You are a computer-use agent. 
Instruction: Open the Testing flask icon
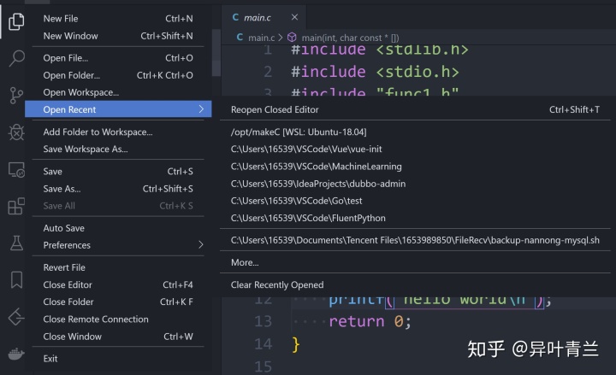click(16, 243)
